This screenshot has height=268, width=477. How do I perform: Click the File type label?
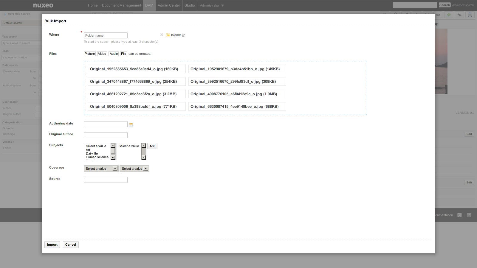[123, 54]
